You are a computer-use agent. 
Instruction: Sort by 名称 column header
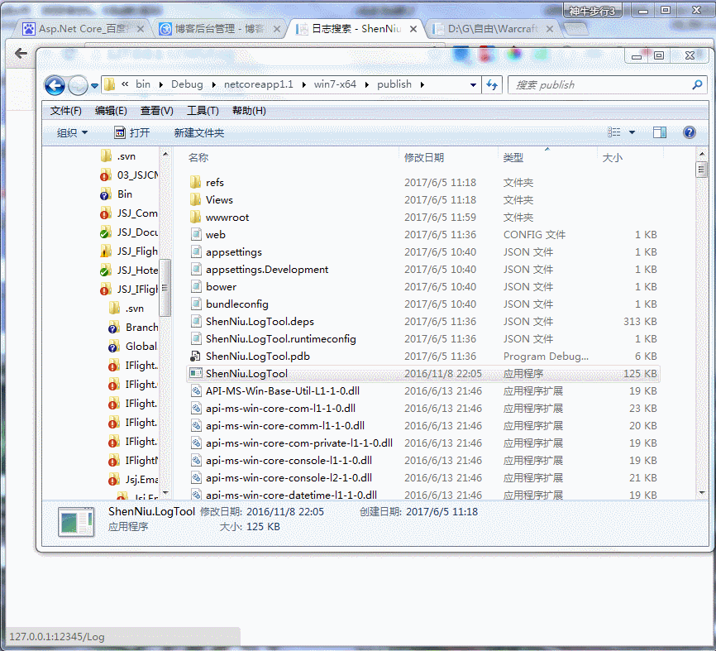[198, 158]
